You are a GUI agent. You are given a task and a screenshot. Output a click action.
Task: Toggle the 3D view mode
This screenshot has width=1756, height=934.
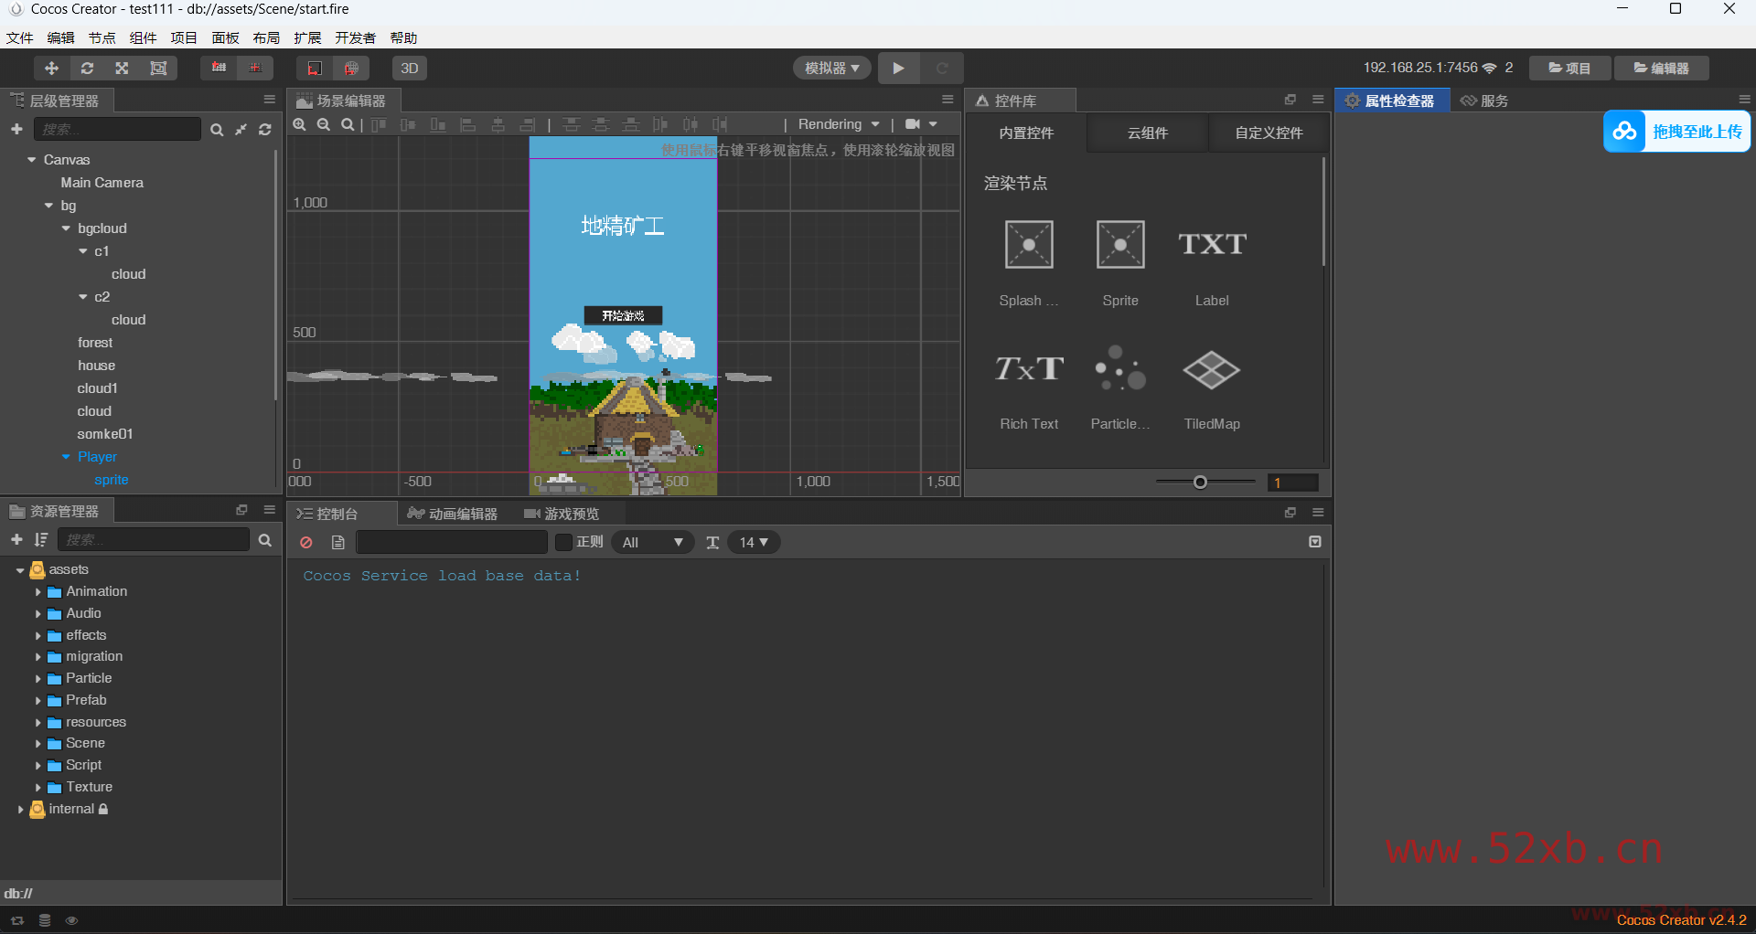(410, 69)
